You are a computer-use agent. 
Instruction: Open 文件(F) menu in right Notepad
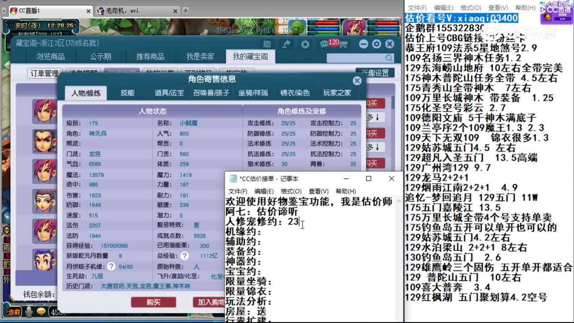[x=417, y=8]
